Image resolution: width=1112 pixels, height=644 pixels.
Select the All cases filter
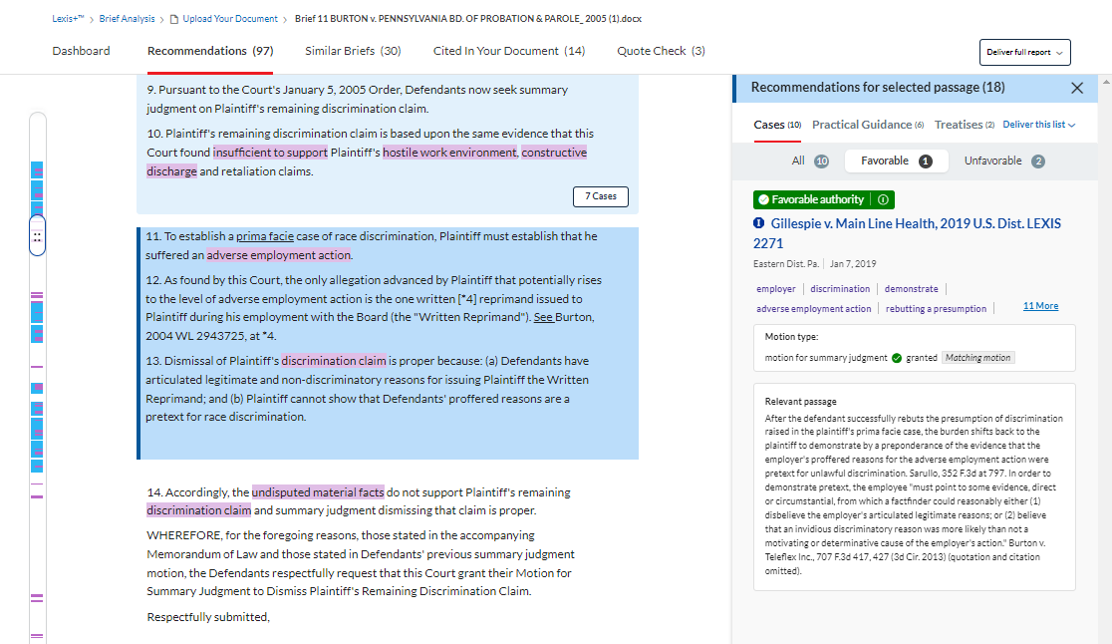(798, 161)
